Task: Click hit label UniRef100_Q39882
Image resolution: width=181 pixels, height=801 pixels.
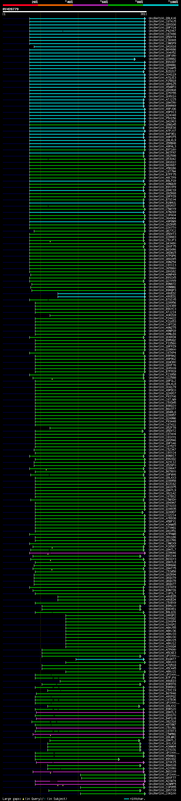Action: (162, 59)
